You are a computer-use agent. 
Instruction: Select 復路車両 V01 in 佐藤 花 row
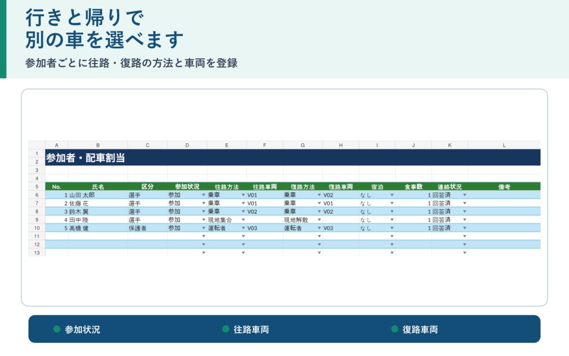click(341, 204)
